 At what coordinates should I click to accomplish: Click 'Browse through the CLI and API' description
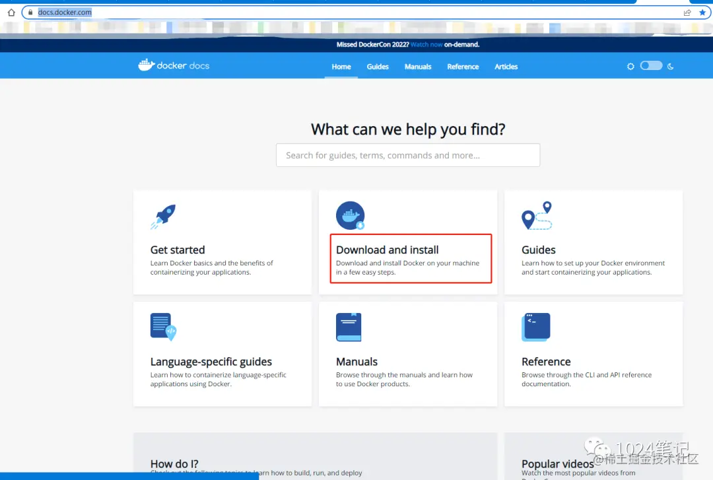click(x=587, y=380)
